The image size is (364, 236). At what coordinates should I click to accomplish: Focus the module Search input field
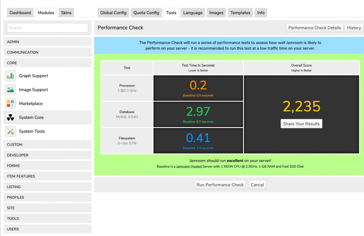(x=47, y=28)
